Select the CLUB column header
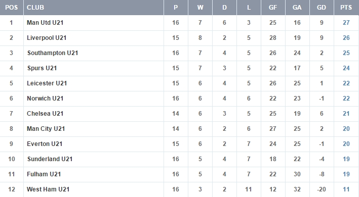359x197 pixels. pos(35,8)
